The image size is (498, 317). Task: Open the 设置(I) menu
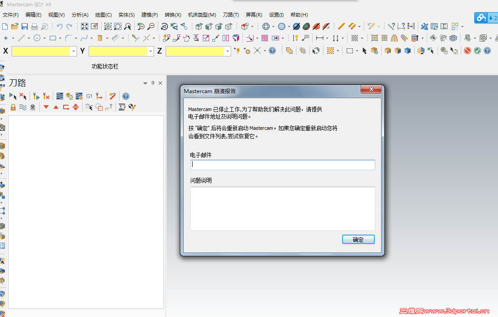[x=276, y=15]
